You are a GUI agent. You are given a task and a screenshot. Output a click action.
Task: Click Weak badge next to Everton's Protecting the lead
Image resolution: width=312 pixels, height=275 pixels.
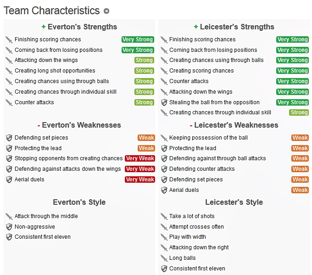(146, 148)
